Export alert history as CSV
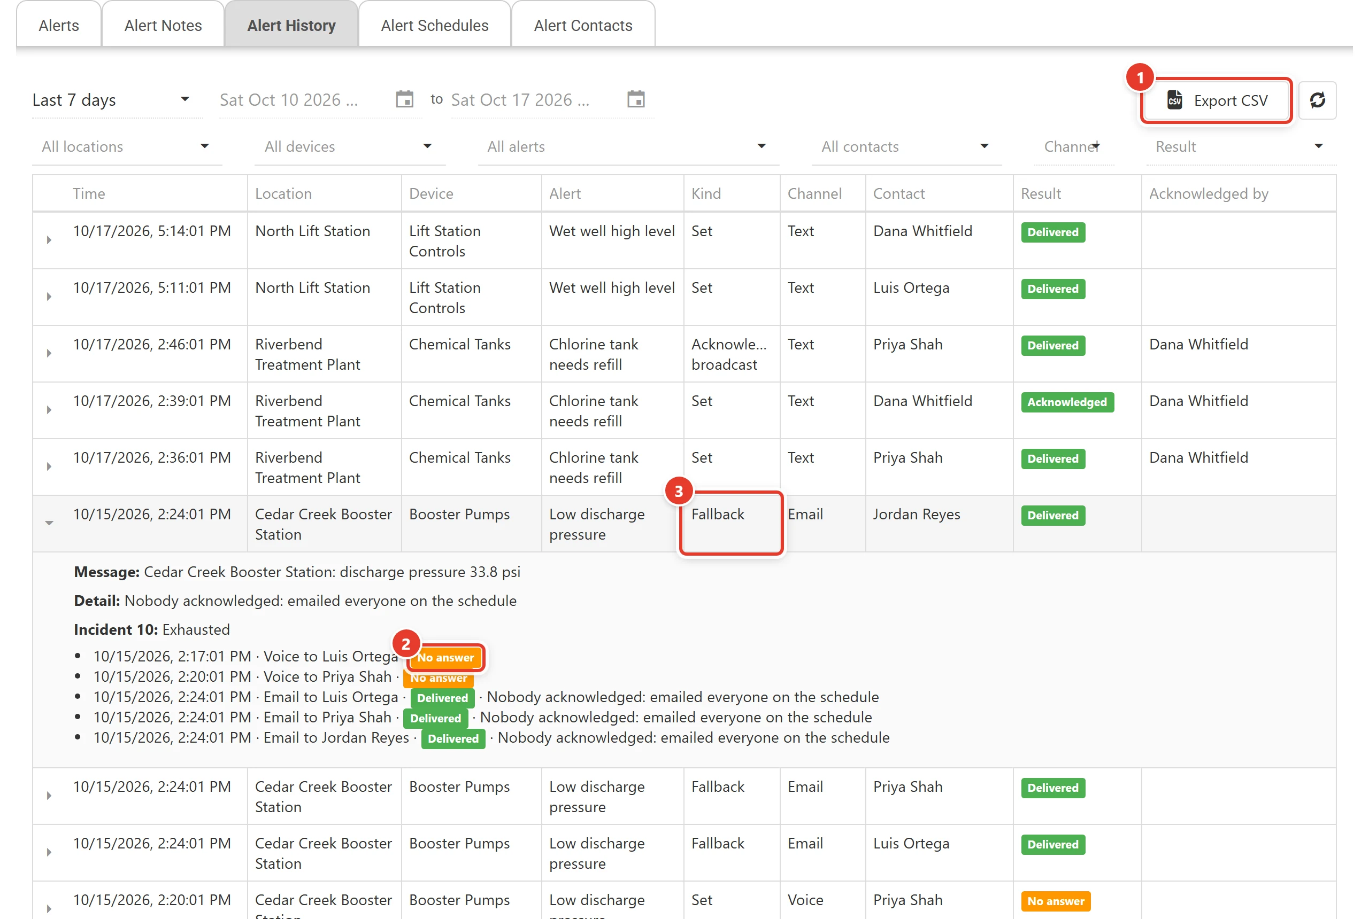1369x919 pixels. pyautogui.click(x=1217, y=100)
